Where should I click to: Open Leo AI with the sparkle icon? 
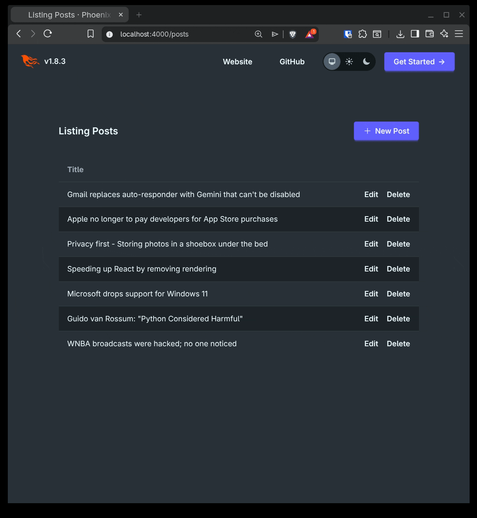pos(444,34)
